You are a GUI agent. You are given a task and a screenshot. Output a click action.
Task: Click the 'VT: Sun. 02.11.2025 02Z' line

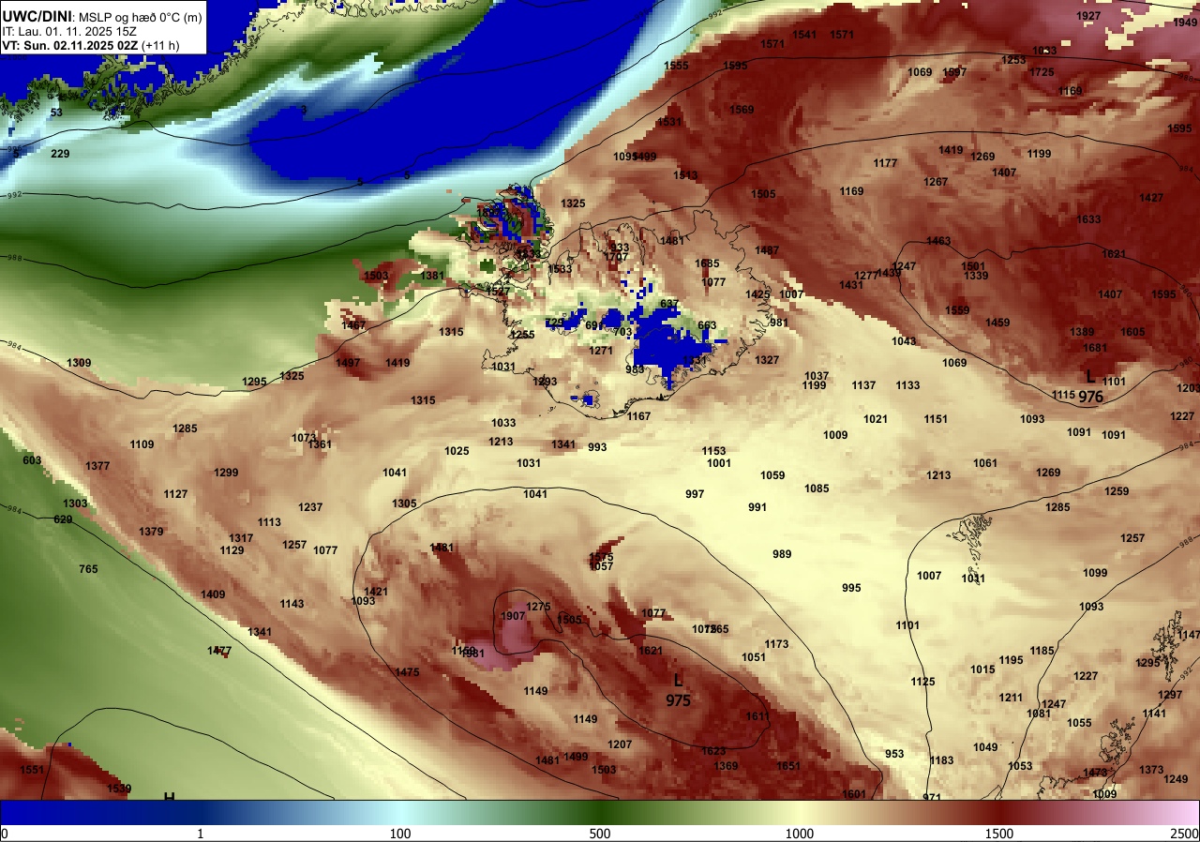(x=71, y=45)
